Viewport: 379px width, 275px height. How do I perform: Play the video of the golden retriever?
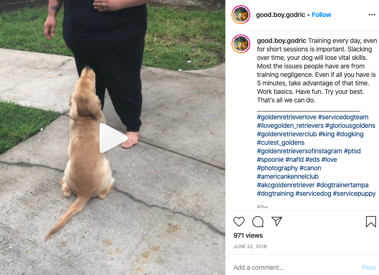113,138
